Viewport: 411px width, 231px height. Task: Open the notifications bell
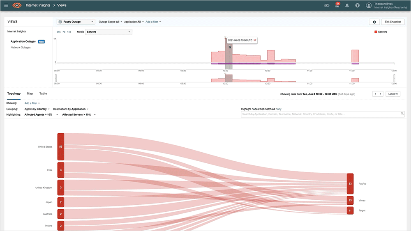(348, 5)
